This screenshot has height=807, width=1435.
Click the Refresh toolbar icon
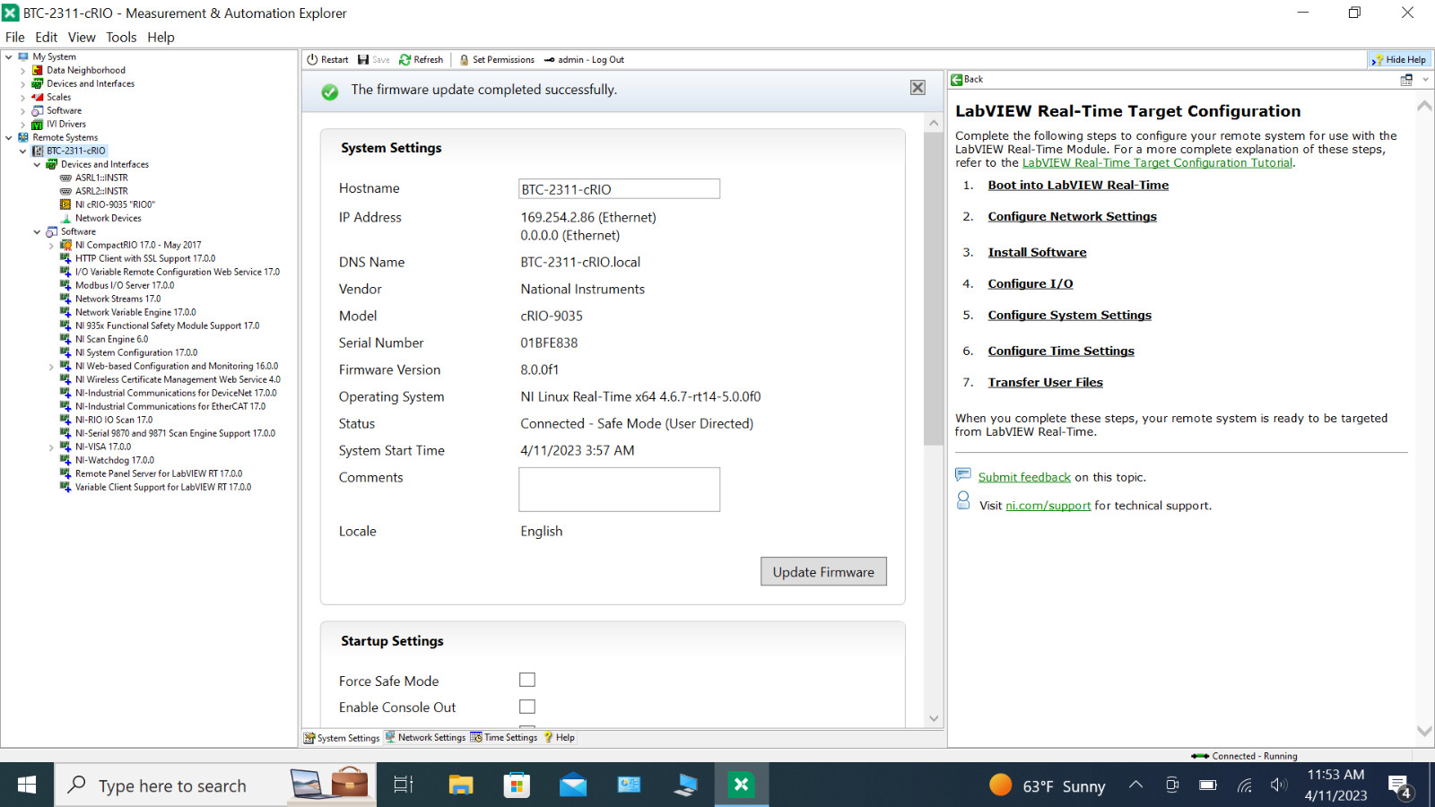(404, 60)
